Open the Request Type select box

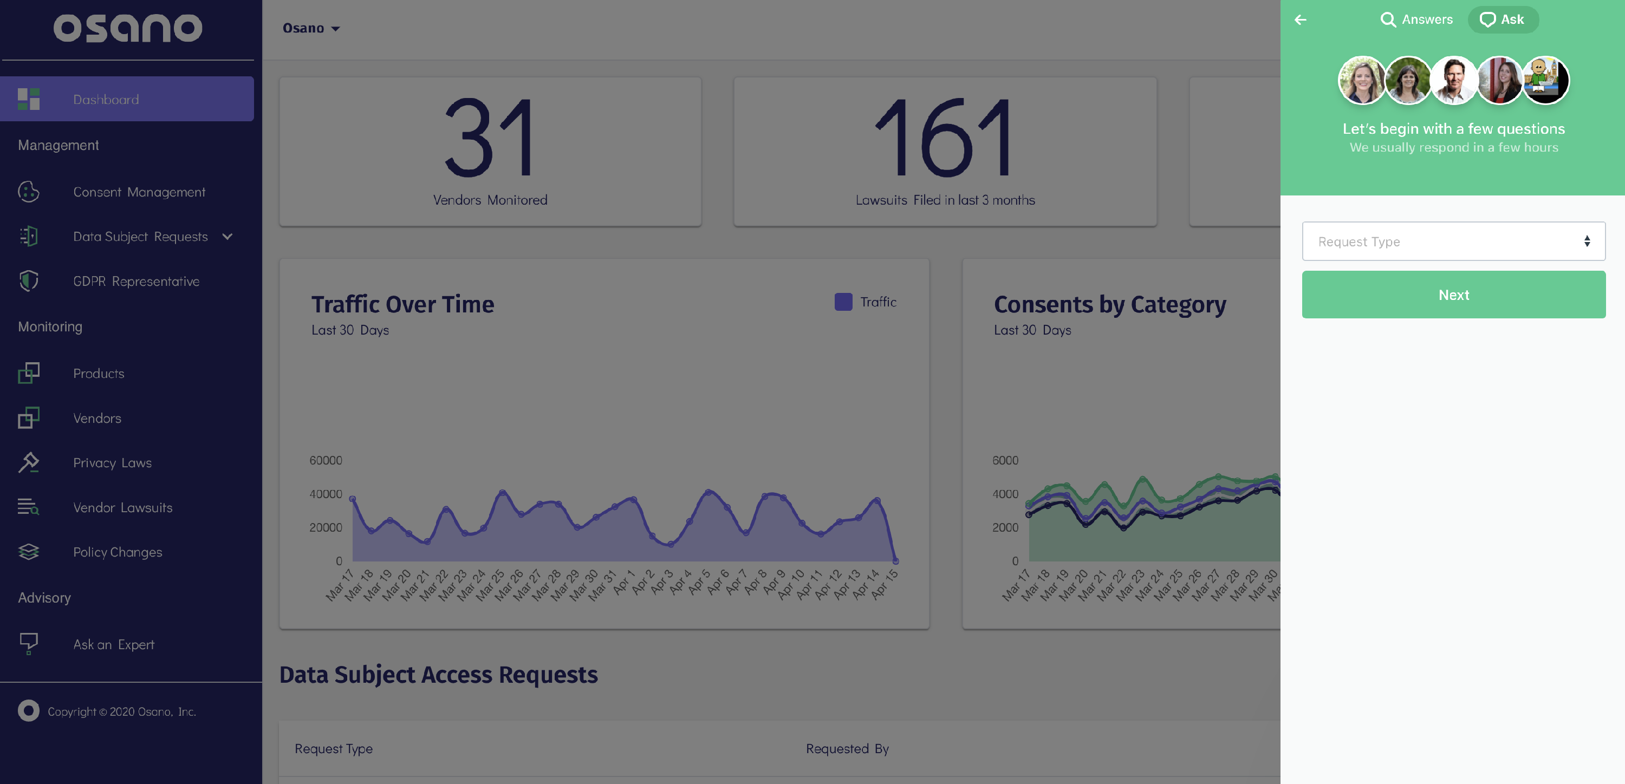pos(1453,241)
